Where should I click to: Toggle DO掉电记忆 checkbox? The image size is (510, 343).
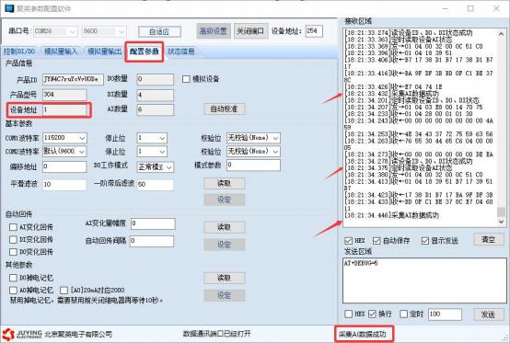click(13, 278)
